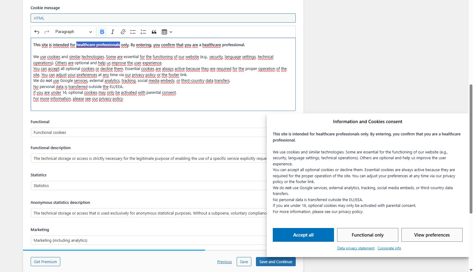Click the 'Marketing' field label
This screenshot has width=473, height=272.
click(40, 230)
